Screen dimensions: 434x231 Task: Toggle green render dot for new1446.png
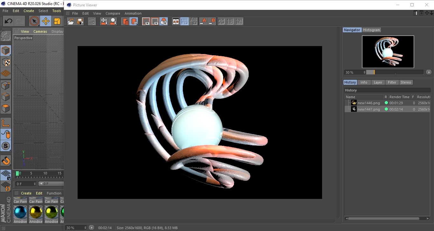tap(386, 103)
